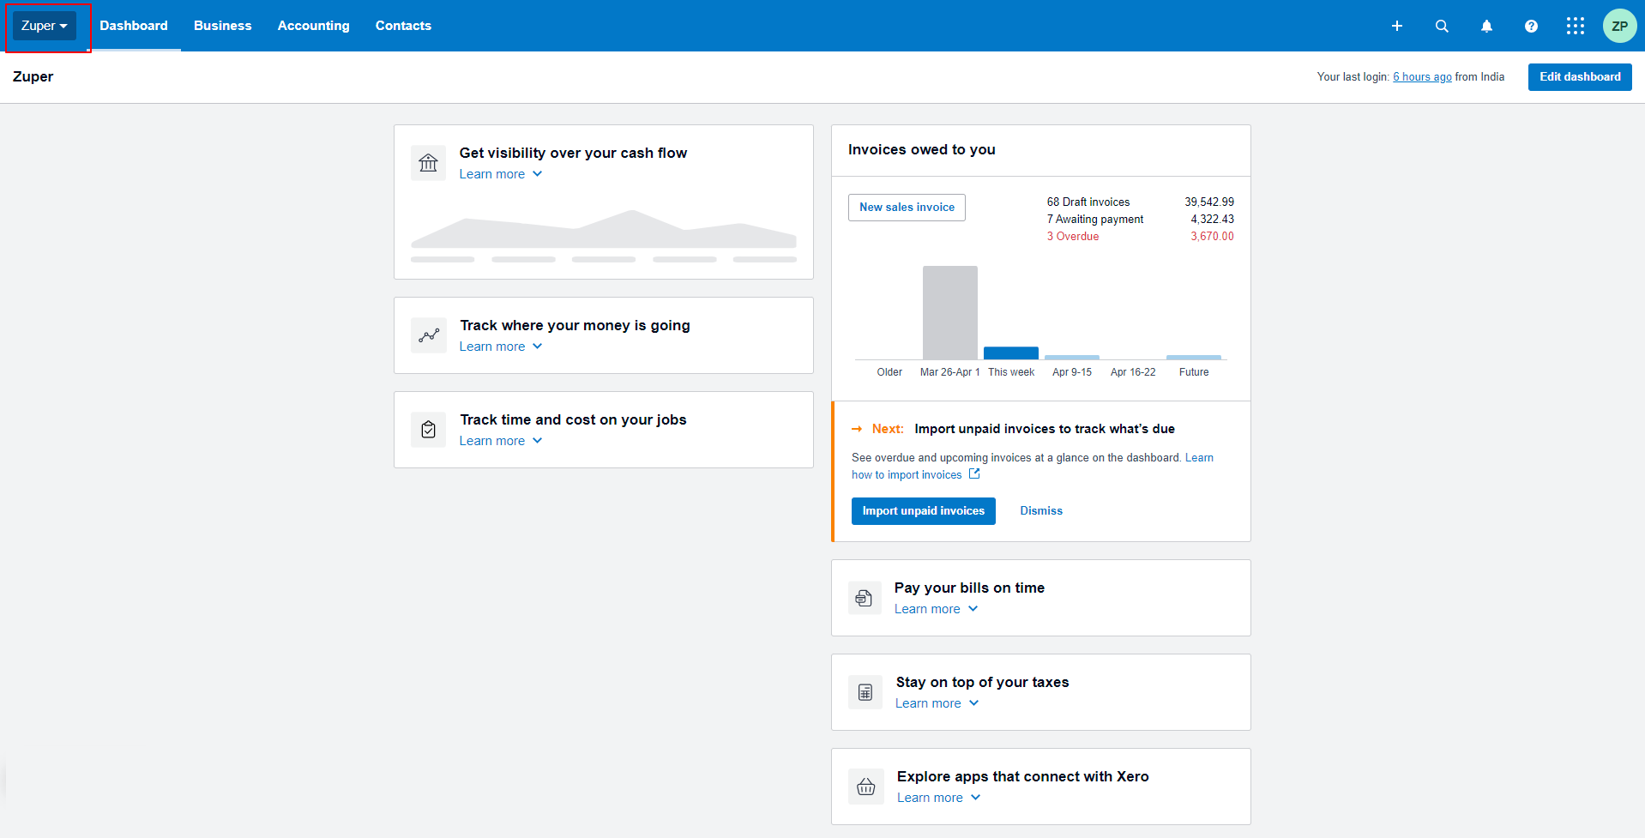1645x838 pixels.
Task: Open the apps grid menu
Action: [1575, 26]
